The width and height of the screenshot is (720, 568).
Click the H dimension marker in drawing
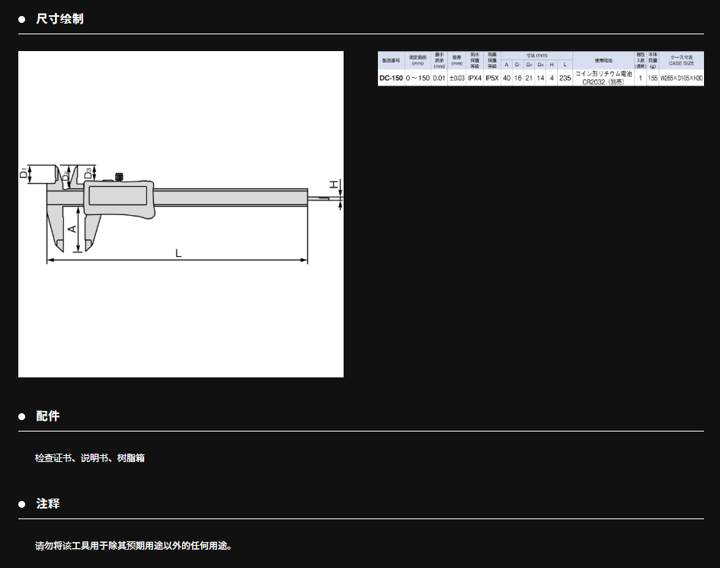coord(334,185)
